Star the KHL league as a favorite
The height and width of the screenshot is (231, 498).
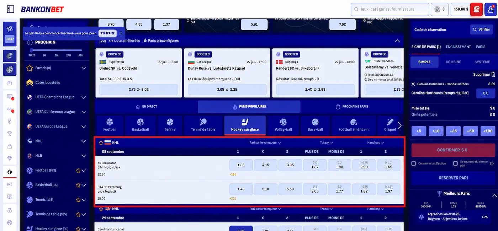[x=101, y=143]
